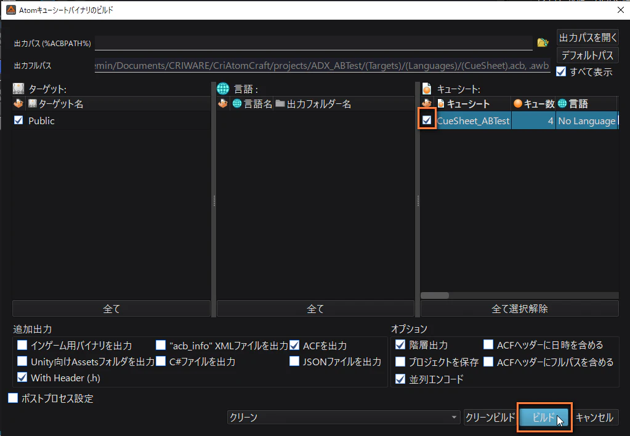Click the Atom app icon in title bar

click(11, 10)
